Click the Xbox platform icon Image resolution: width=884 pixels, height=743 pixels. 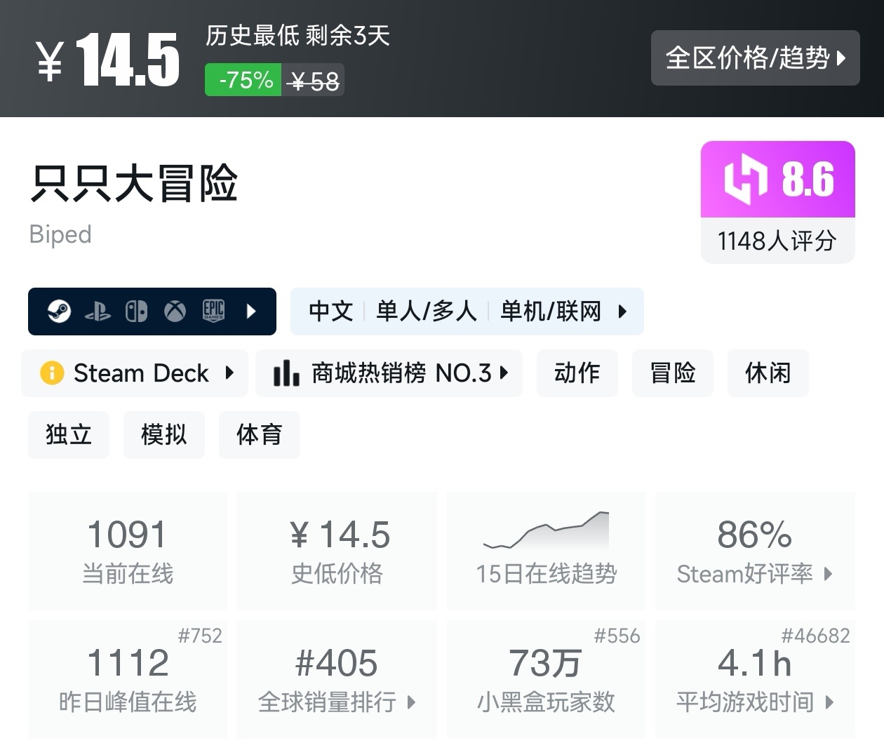(x=175, y=311)
